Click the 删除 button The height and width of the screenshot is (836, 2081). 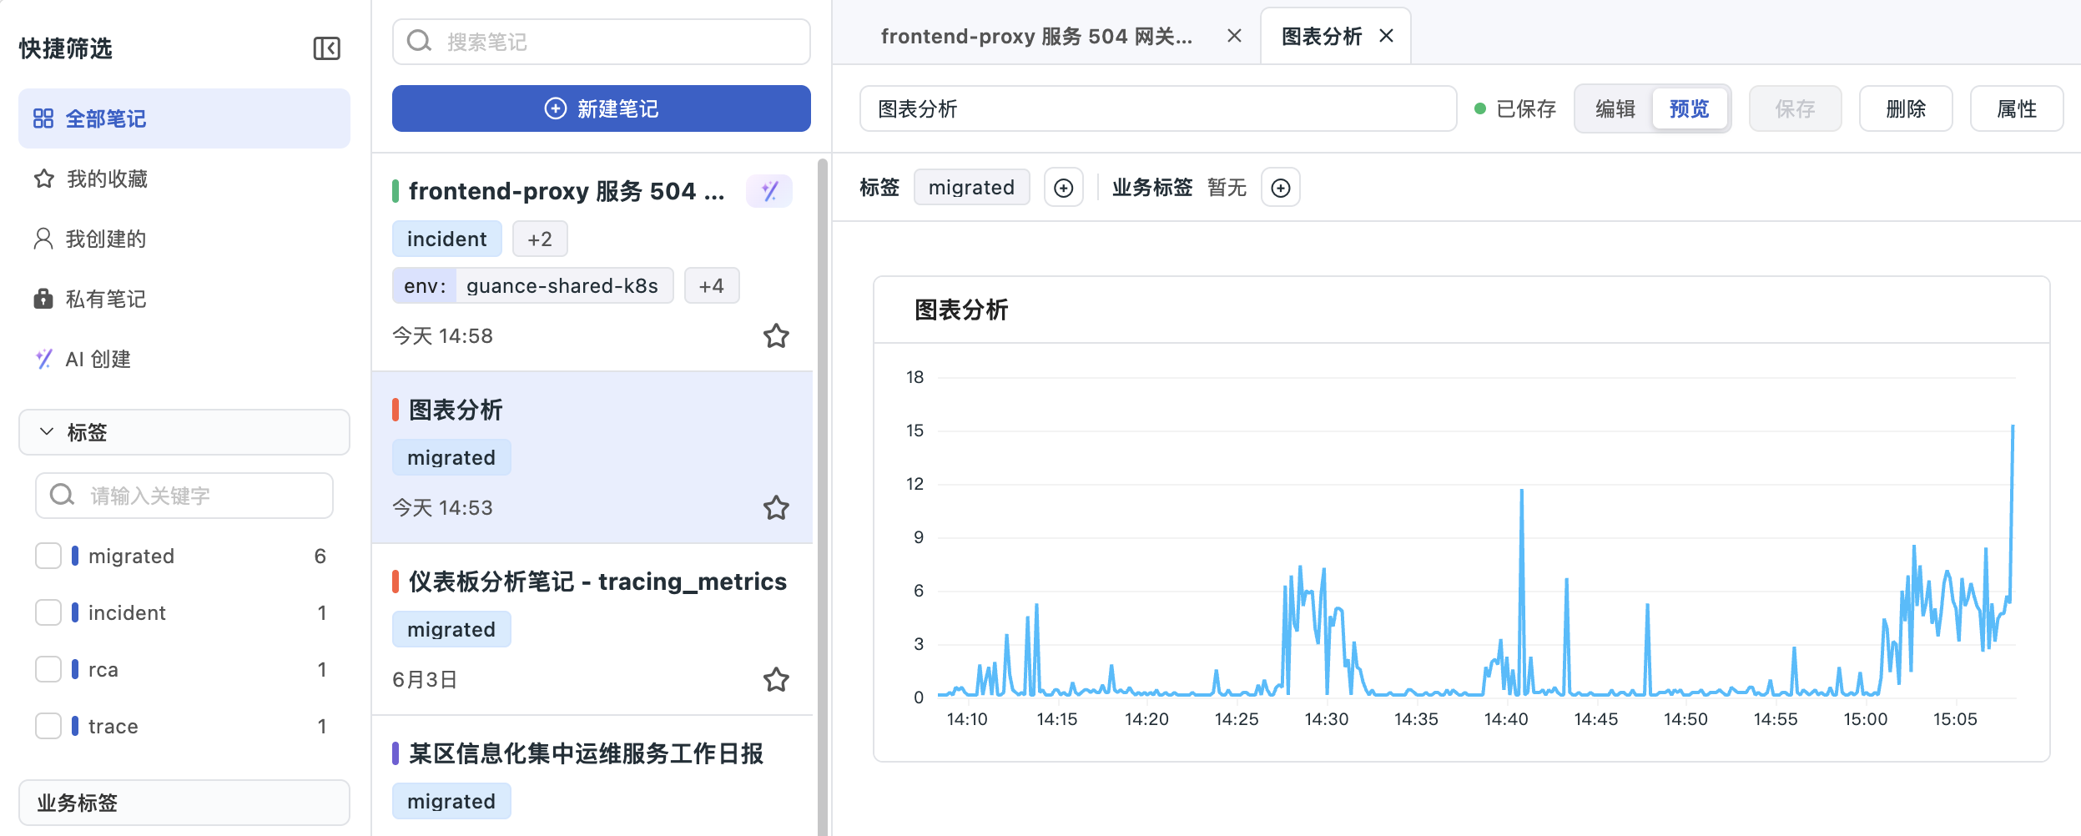tap(1906, 108)
